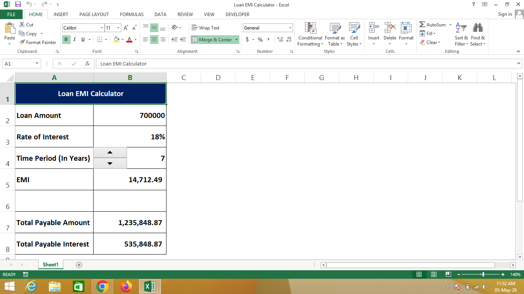The width and height of the screenshot is (524, 294).
Task: Click the Orientation text angle icon
Action: click(x=175, y=28)
